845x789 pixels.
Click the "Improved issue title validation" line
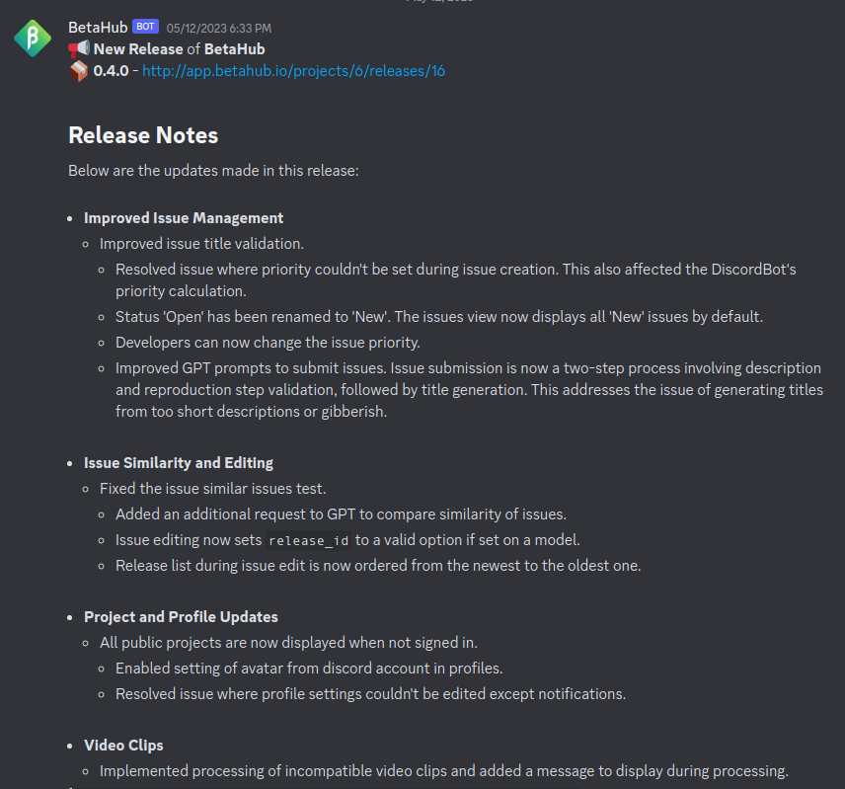(x=201, y=244)
